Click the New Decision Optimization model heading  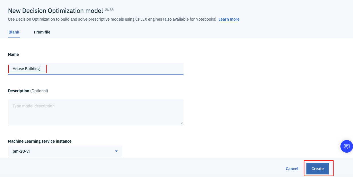pyautogui.click(x=55, y=11)
